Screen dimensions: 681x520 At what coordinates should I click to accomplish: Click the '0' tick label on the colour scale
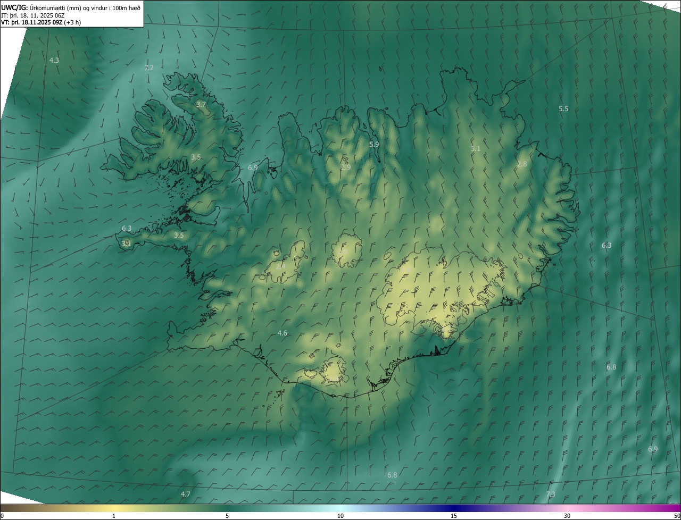[x=2, y=516]
